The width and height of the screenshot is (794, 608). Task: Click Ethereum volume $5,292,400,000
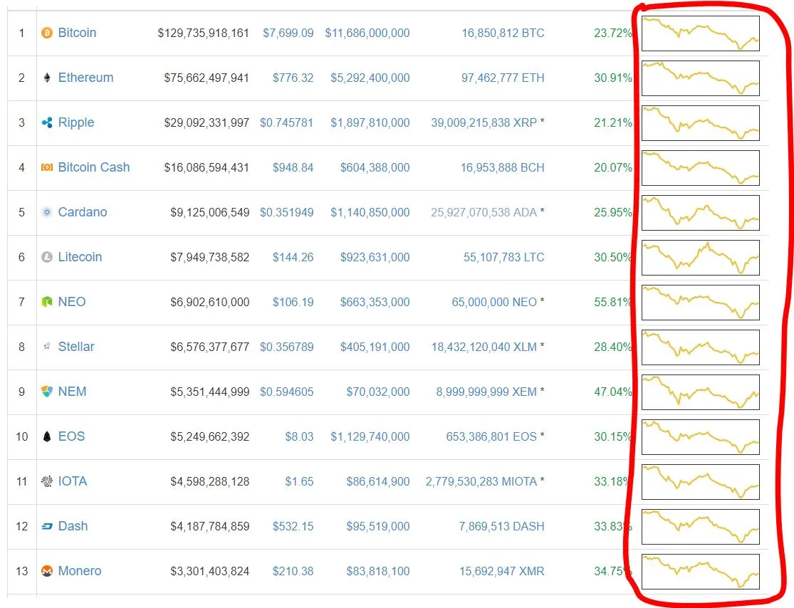click(x=370, y=78)
